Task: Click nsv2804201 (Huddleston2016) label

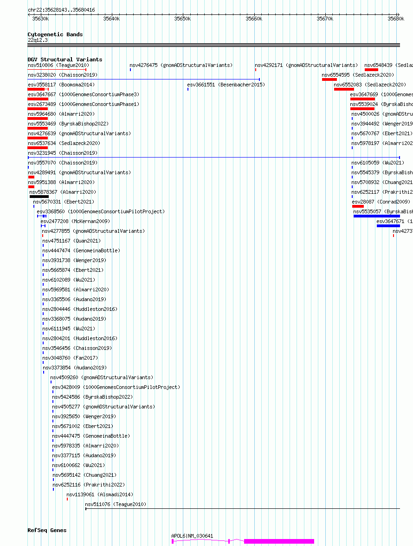Action: [x=80, y=338]
